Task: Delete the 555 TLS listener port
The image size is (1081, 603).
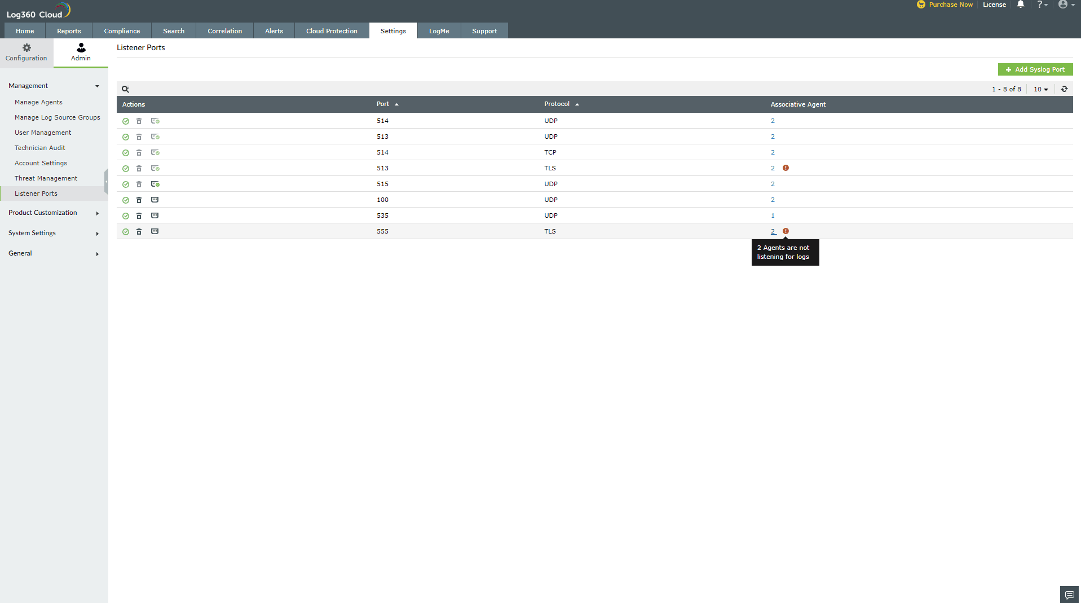Action: 139,231
